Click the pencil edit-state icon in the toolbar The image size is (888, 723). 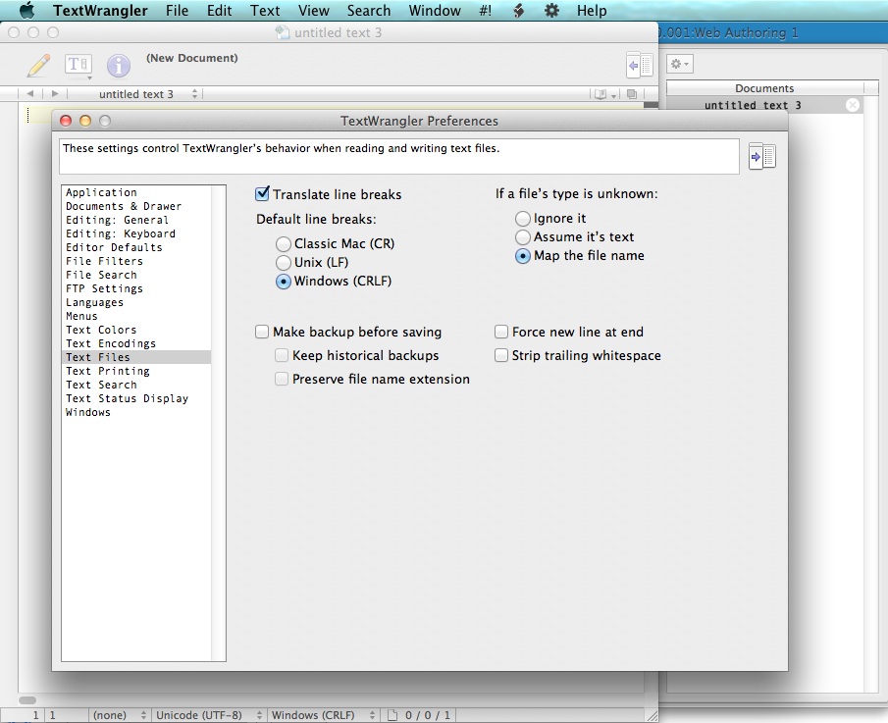pyautogui.click(x=38, y=65)
